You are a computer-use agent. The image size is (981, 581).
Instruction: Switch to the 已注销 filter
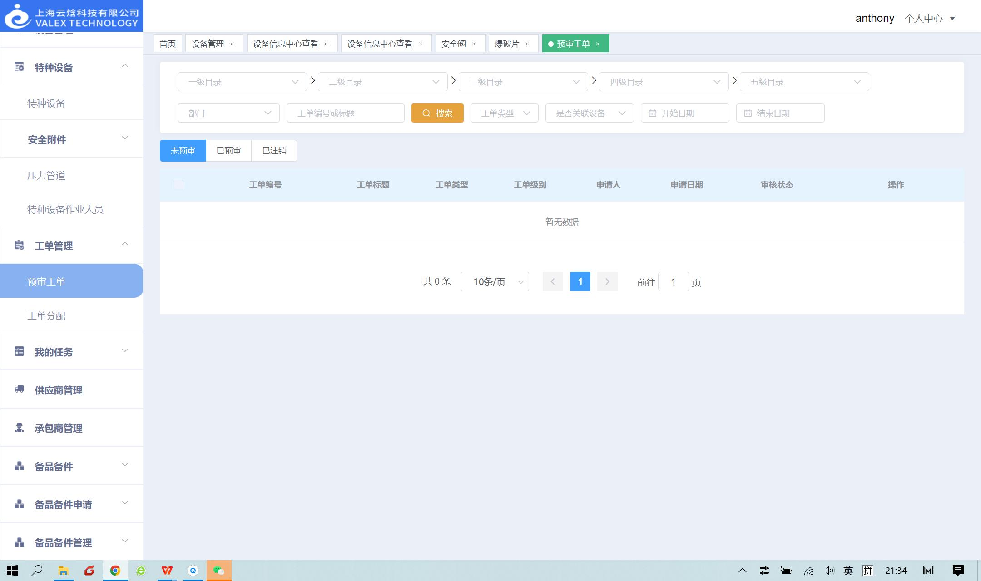tap(274, 151)
